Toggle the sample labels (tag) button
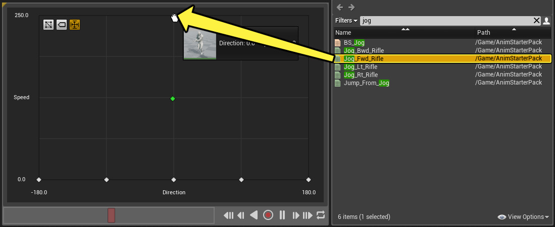 pos(62,25)
